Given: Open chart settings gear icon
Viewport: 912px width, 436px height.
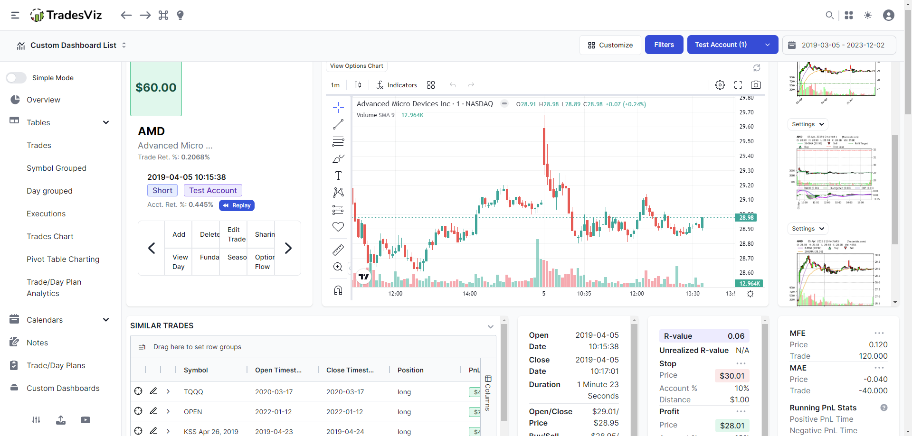Looking at the screenshot, I should click(x=720, y=85).
